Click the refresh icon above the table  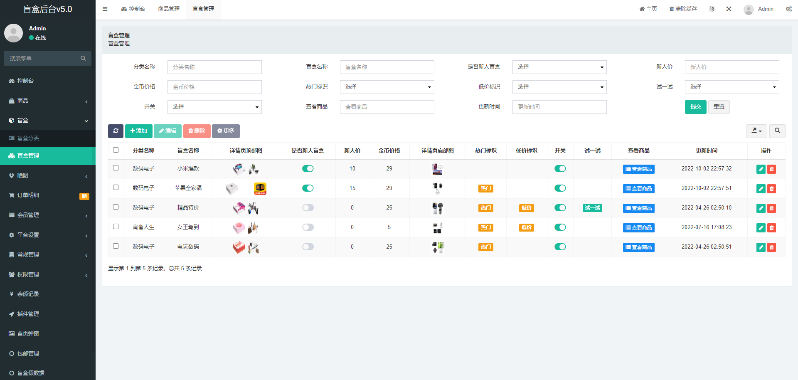click(116, 131)
